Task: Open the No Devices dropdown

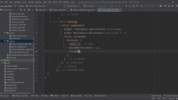Action: coord(103,6)
